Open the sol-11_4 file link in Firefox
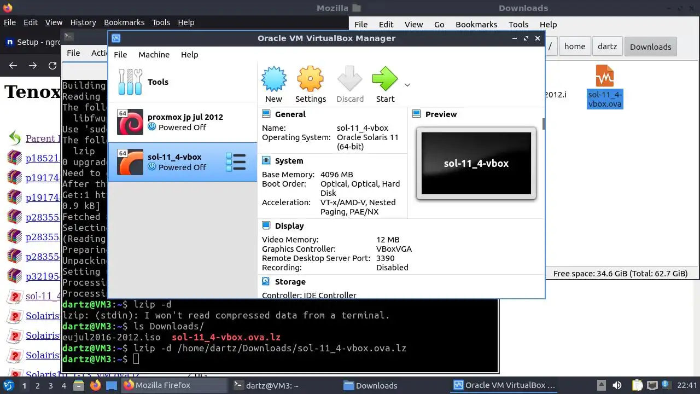Screen dimensions: 700x394 (43, 296)
